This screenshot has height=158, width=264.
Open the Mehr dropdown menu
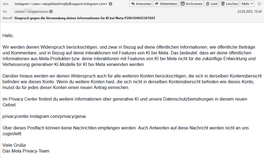click(x=247, y=4)
